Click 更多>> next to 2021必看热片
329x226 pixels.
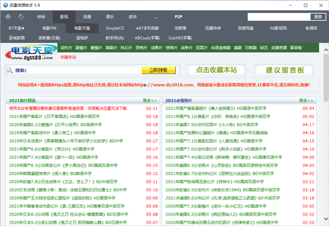306,101
